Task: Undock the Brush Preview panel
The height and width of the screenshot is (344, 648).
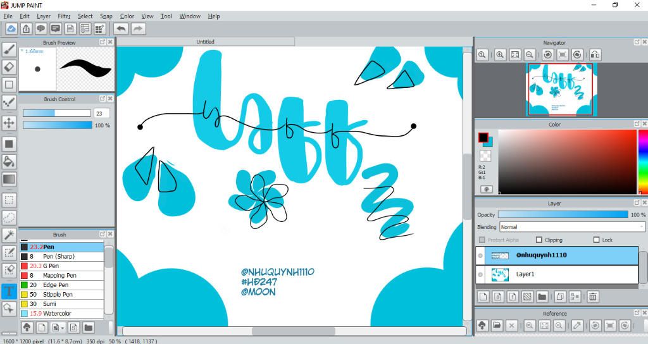Action: pos(103,42)
